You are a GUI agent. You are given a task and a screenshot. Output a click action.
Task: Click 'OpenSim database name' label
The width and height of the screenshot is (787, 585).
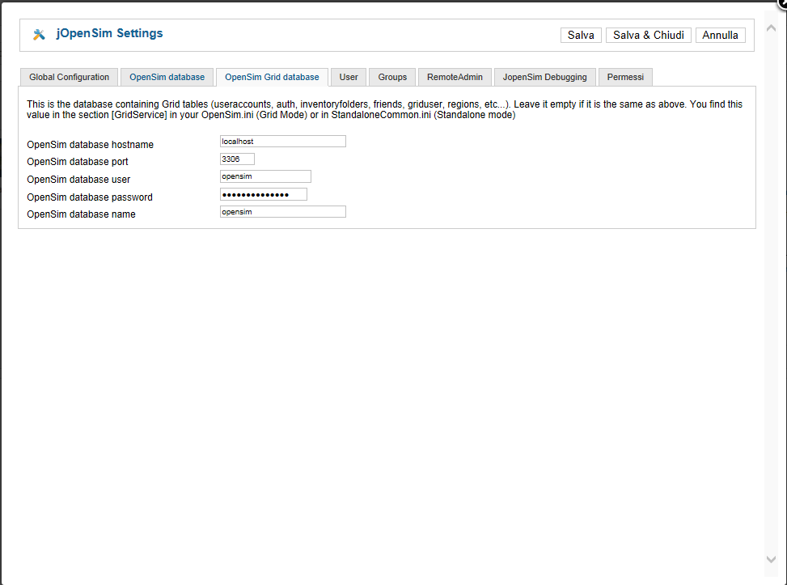coord(82,214)
